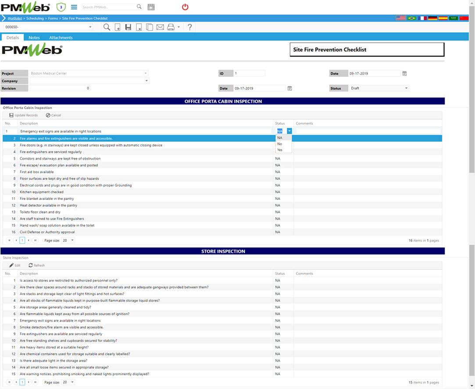Select row 'First aid box available'

[222, 172]
